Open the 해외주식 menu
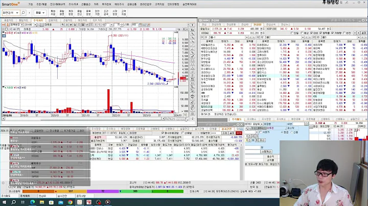The image size is (368, 206). [119, 4]
